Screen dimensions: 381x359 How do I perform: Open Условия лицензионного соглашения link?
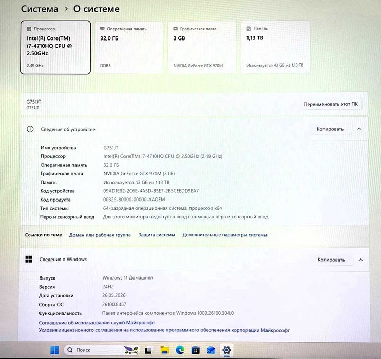pos(164,330)
